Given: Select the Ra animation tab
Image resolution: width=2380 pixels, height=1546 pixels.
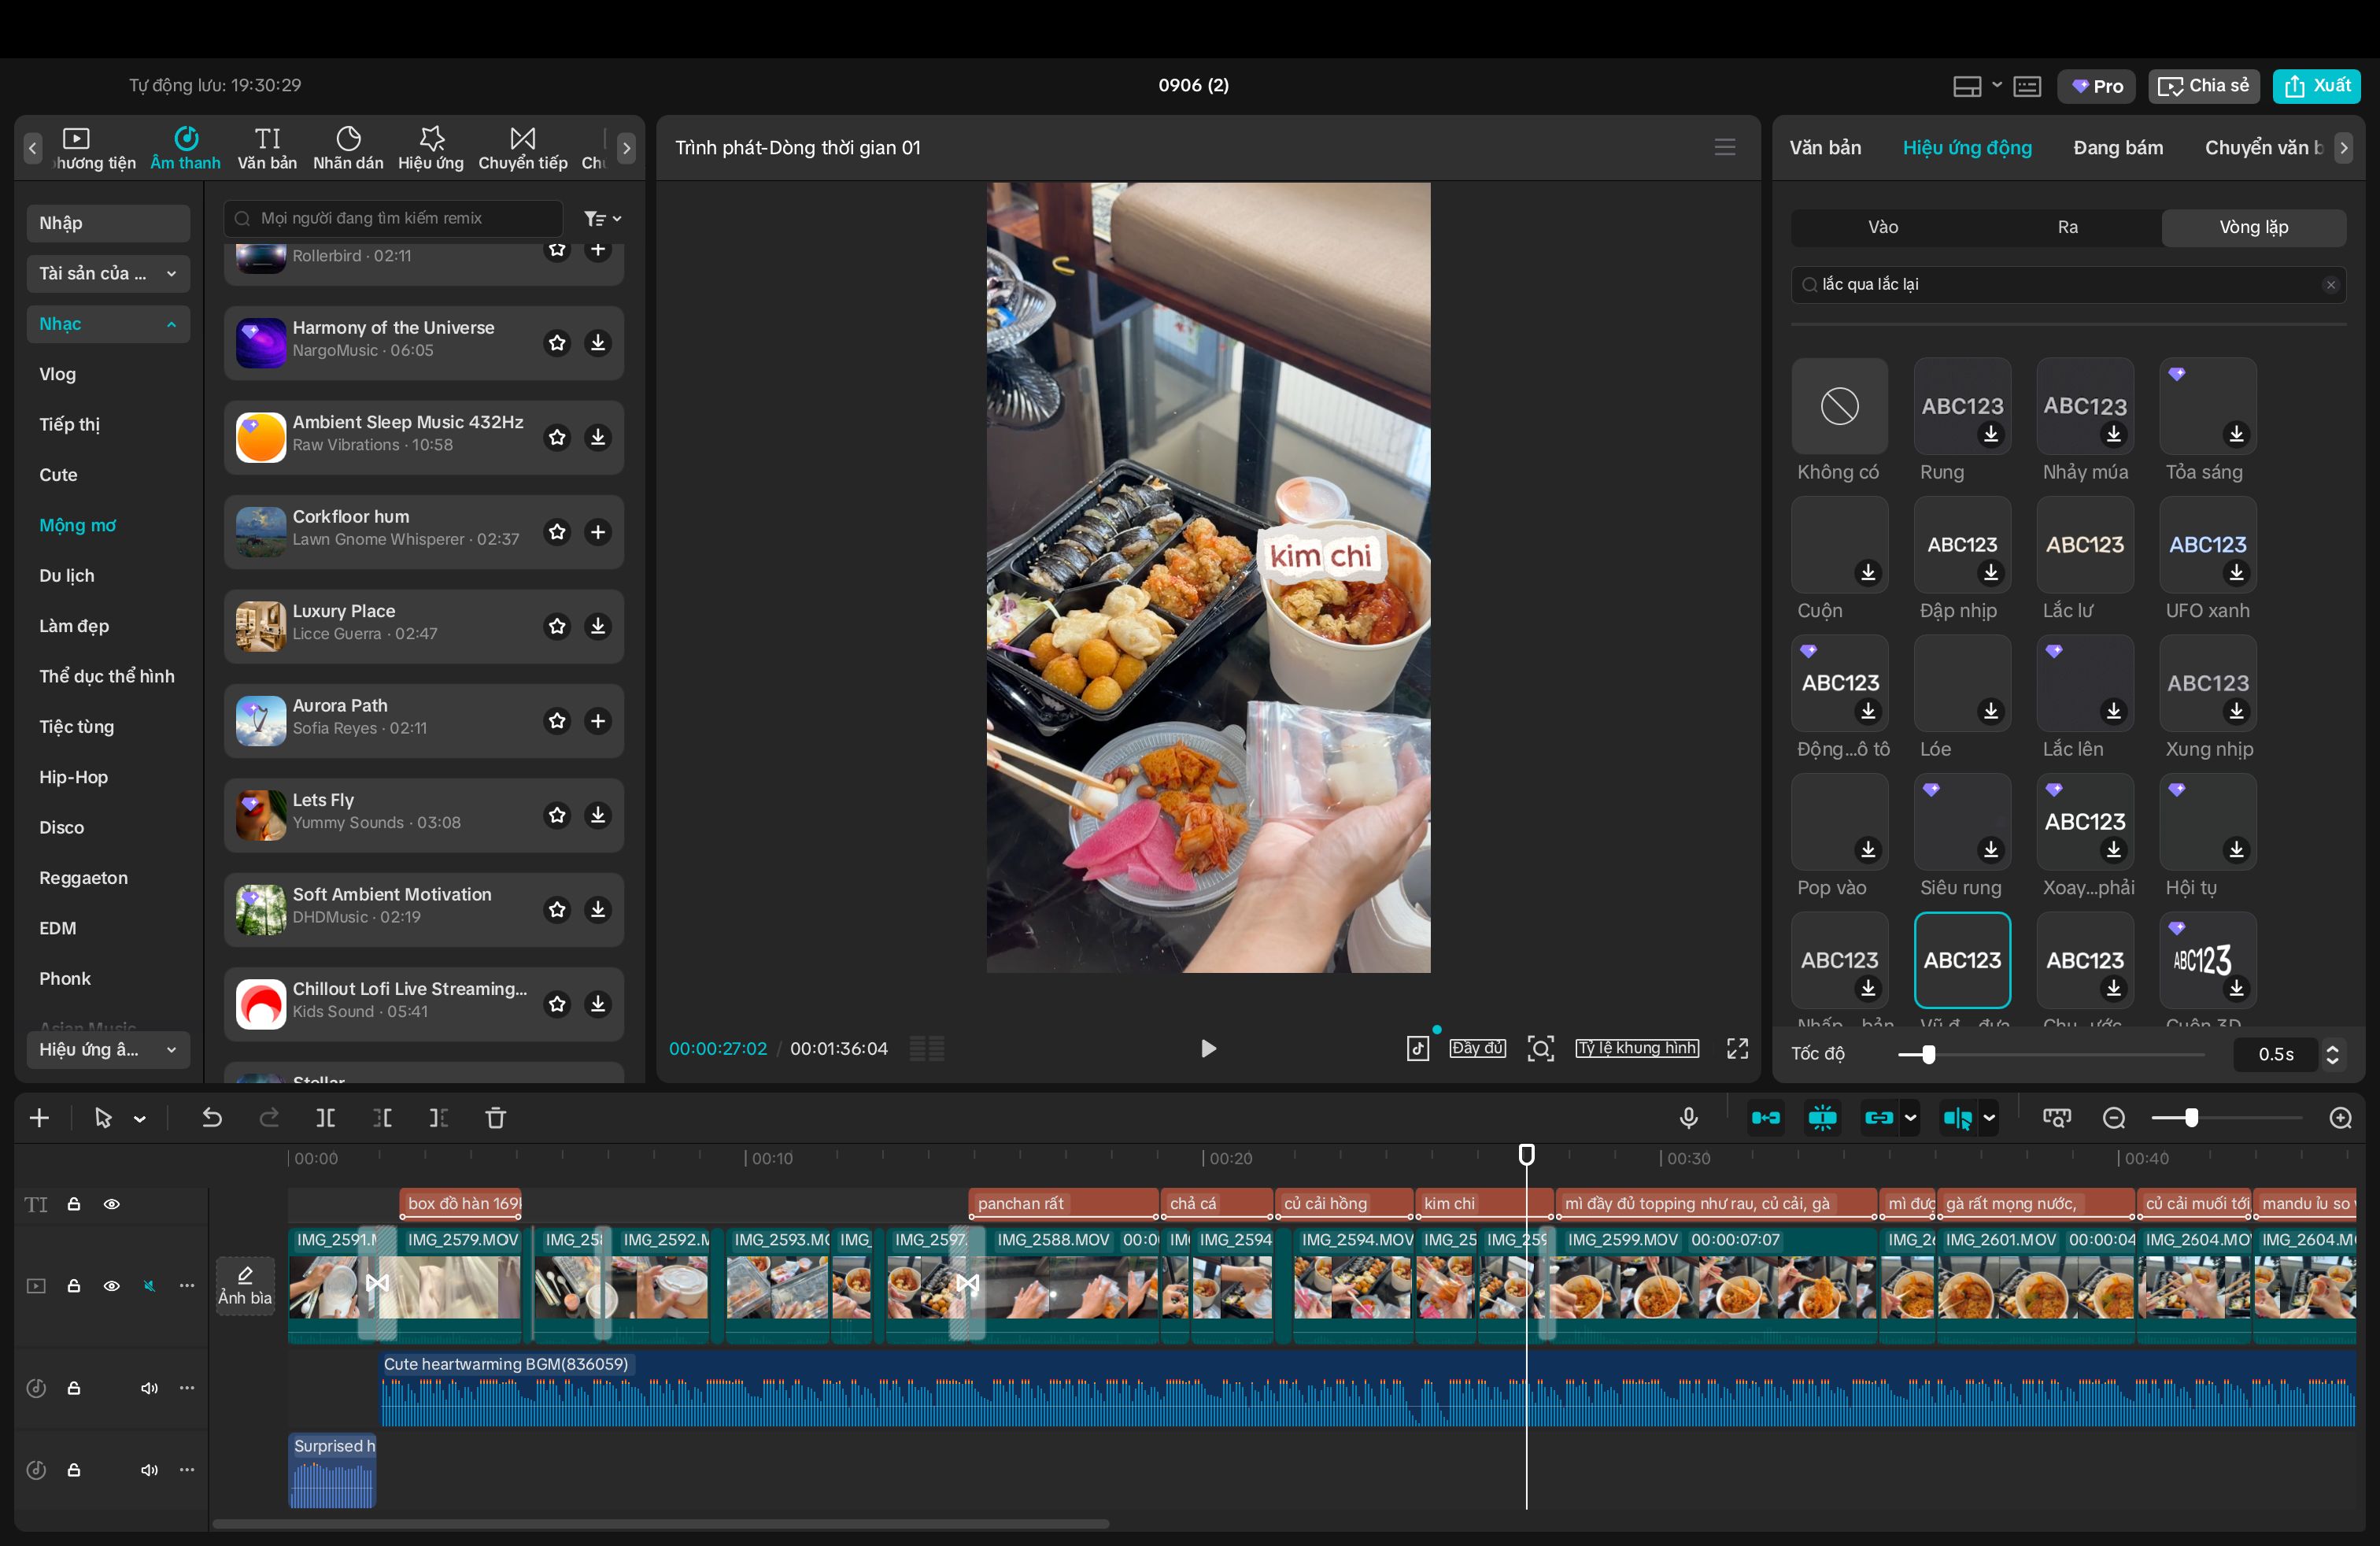Looking at the screenshot, I should [2068, 227].
